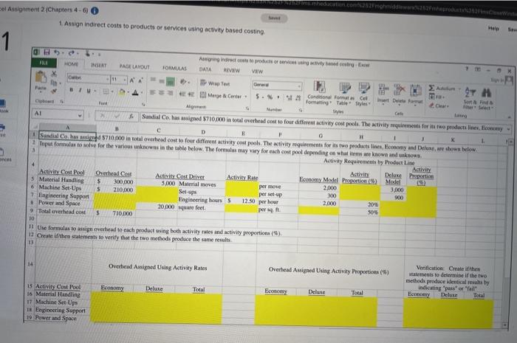The height and width of the screenshot is (343, 517).
Task: Click the vertical scrollbar down arrow
Action: [504, 325]
